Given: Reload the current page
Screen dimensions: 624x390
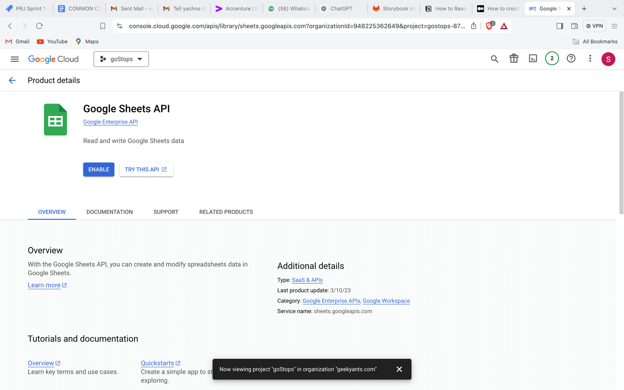Looking at the screenshot, I should tap(39, 26).
